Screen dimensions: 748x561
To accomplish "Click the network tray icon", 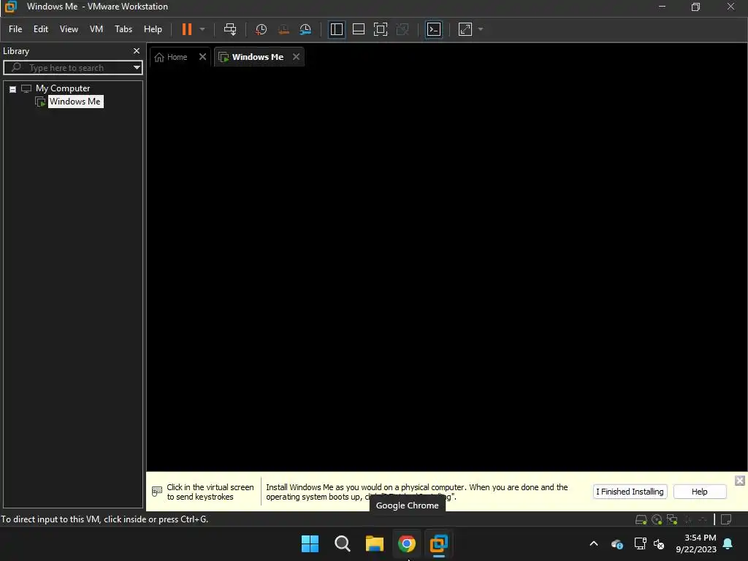I will 640,543.
